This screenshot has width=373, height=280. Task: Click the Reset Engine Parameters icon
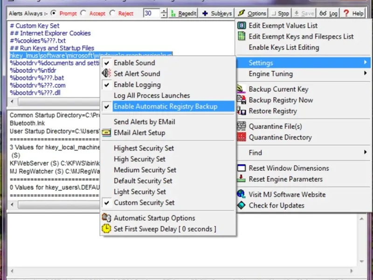242,179
